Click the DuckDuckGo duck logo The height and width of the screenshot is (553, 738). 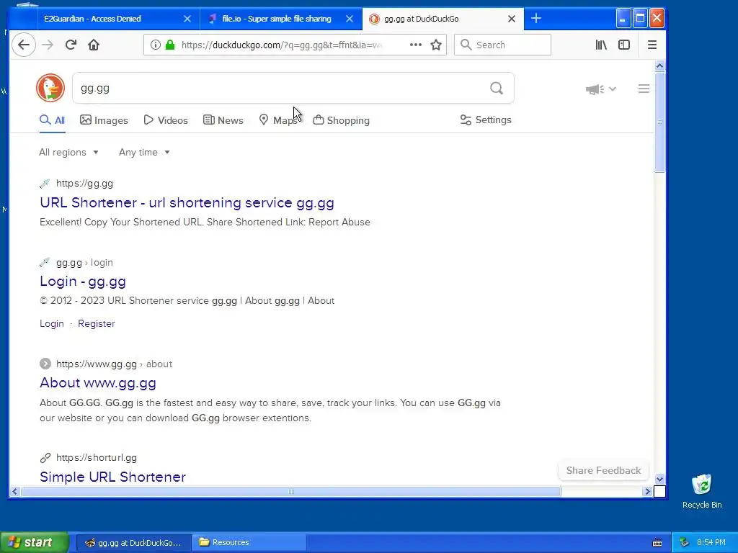pos(50,88)
